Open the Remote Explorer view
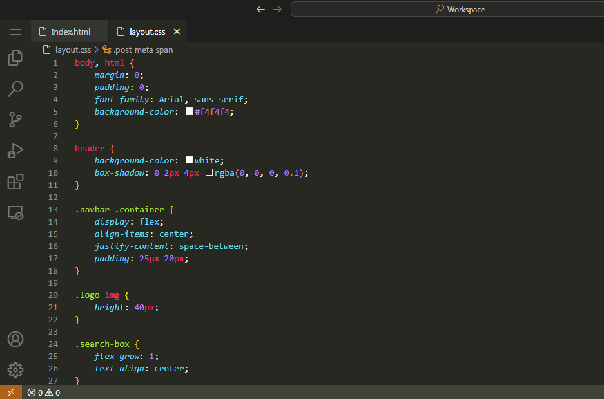Image resolution: width=604 pixels, height=399 pixels. 15,212
